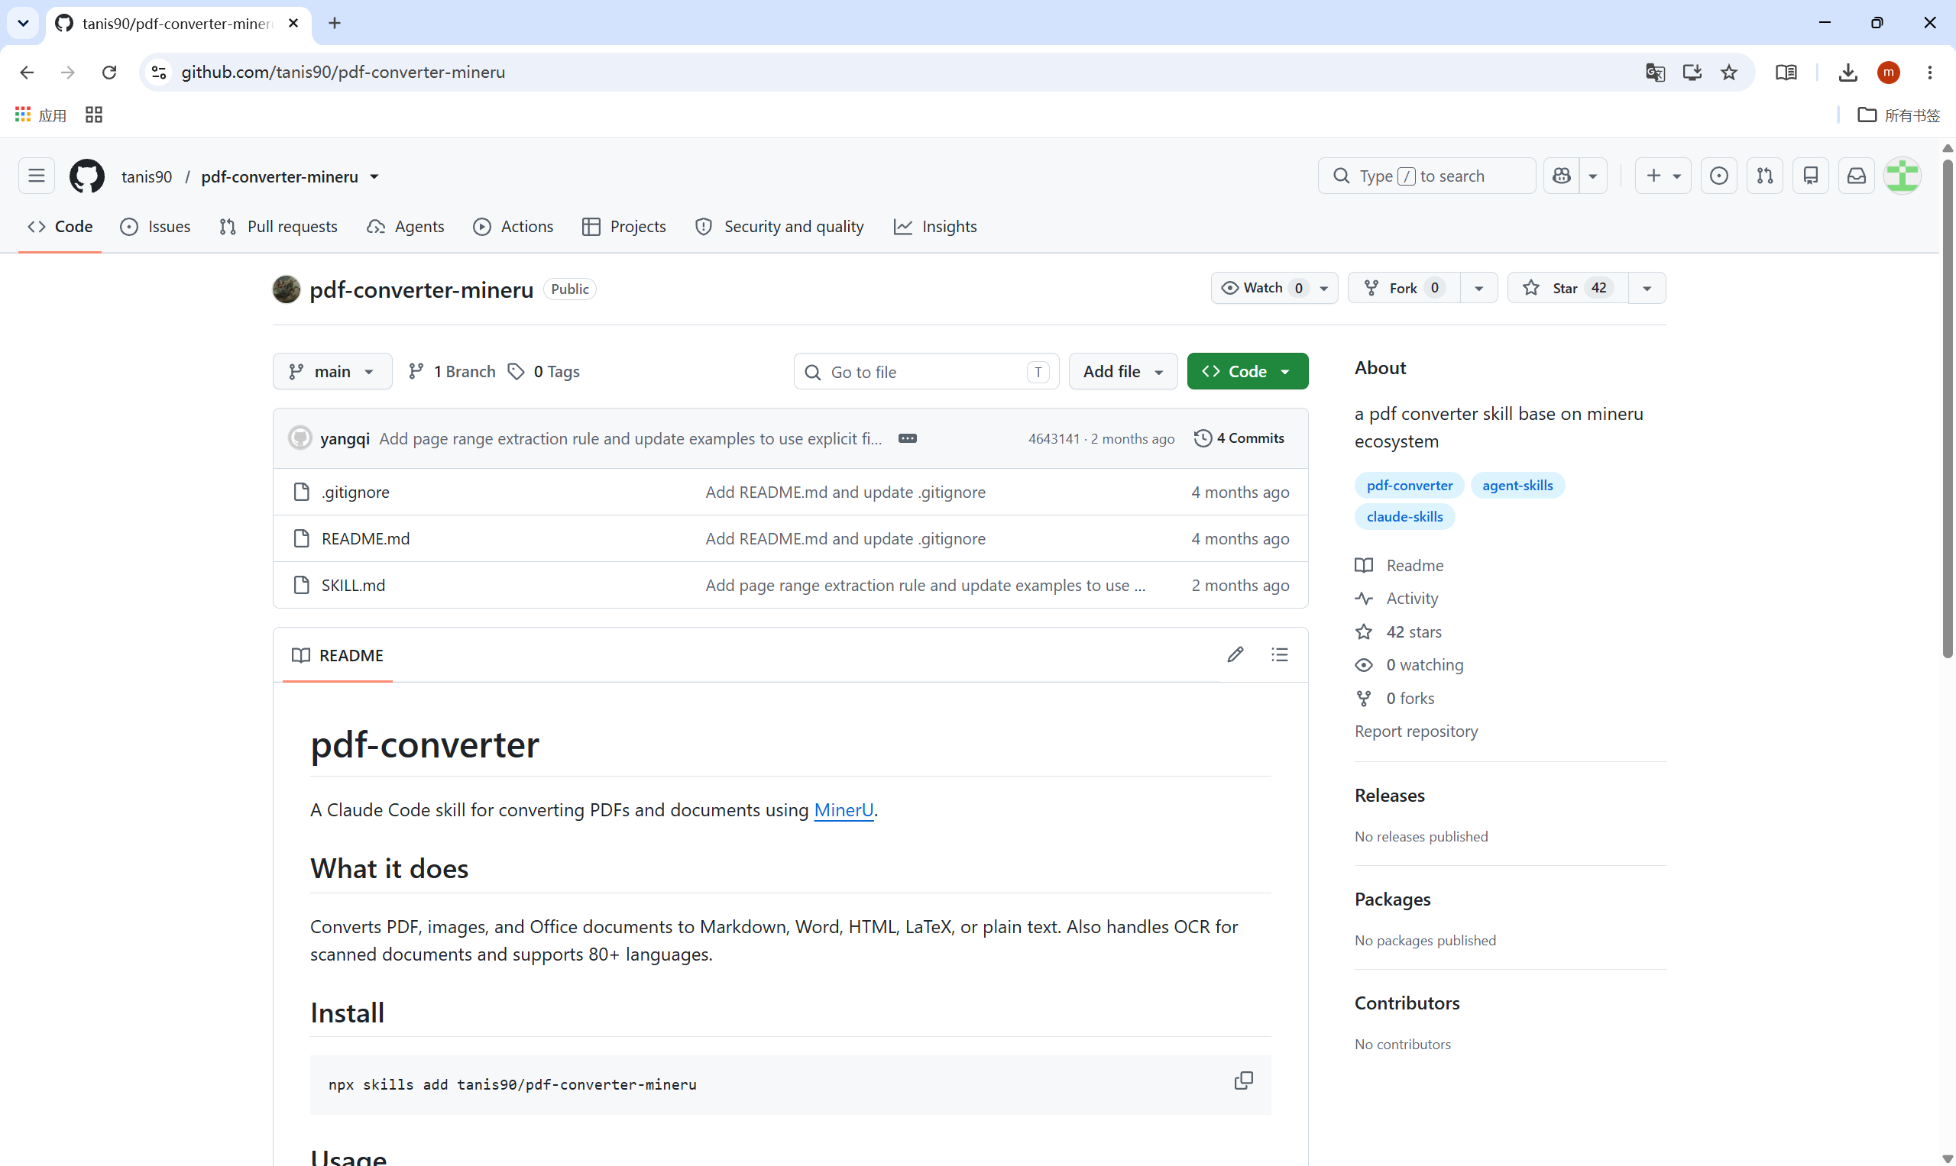This screenshot has width=1956, height=1166.
Task: Select the README tab header
Action: (337, 654)
